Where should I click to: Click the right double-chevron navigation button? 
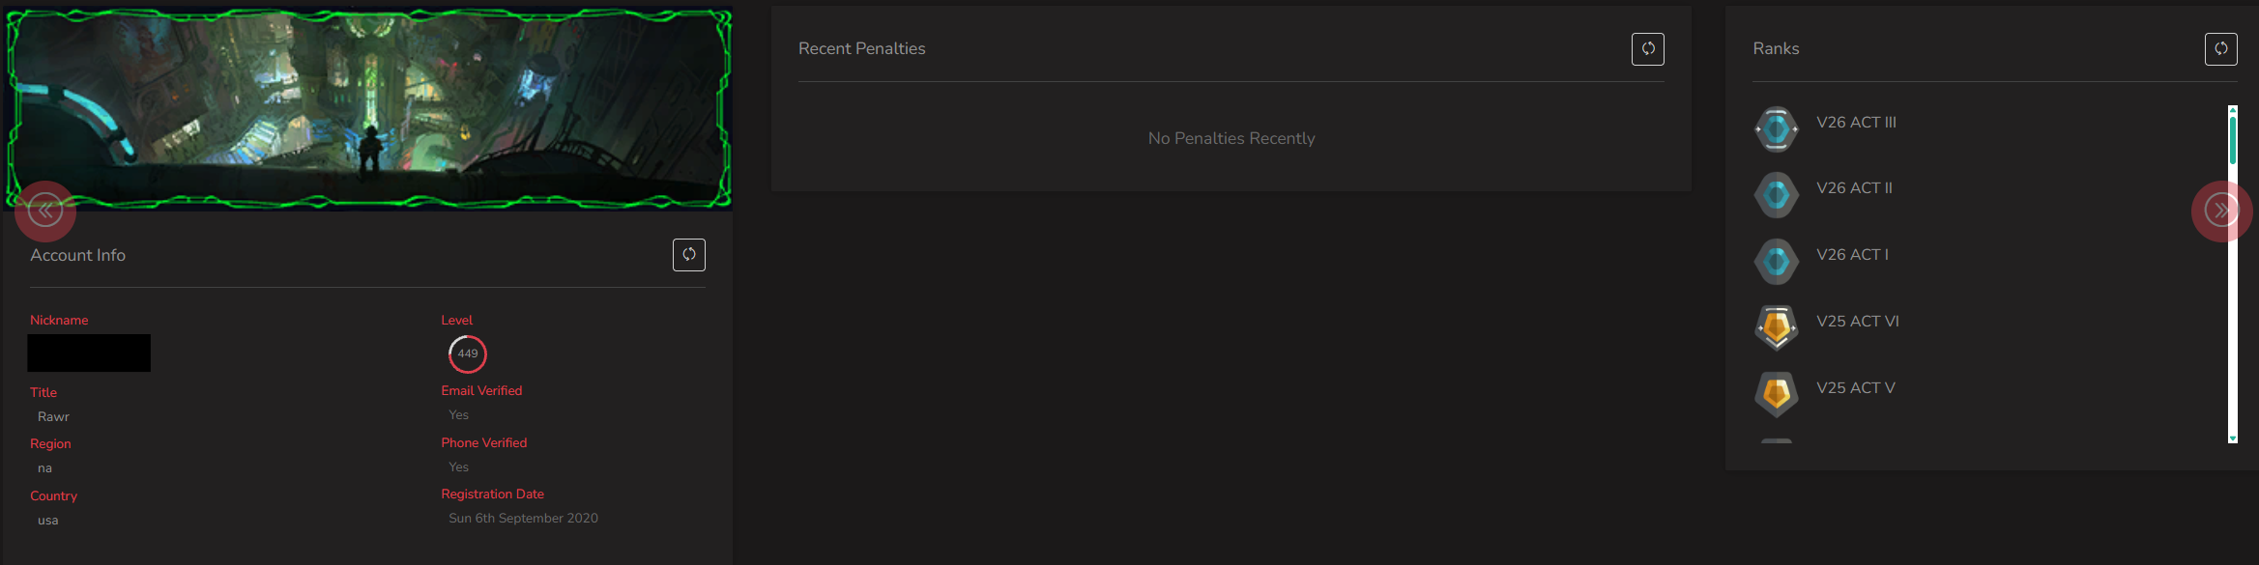pos(2221,211)
